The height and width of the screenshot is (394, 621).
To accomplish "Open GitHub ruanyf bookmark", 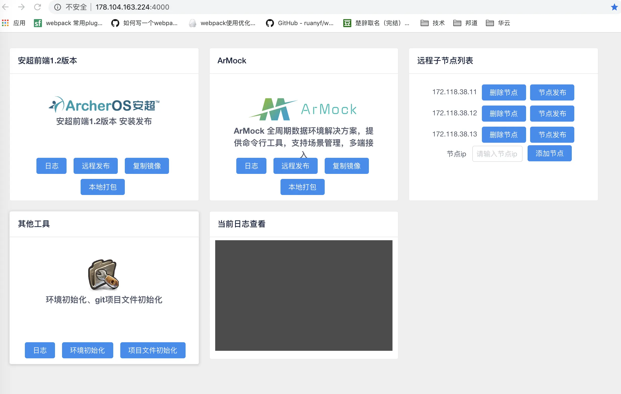I will point(300,23).
